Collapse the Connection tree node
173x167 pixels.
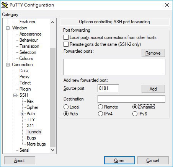pos(8,65)
